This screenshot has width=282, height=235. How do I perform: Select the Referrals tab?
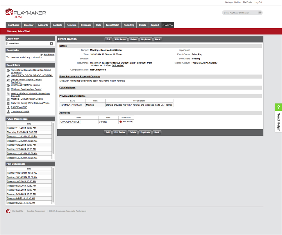pos(72,25)
